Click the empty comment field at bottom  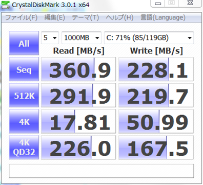[101, 171]
